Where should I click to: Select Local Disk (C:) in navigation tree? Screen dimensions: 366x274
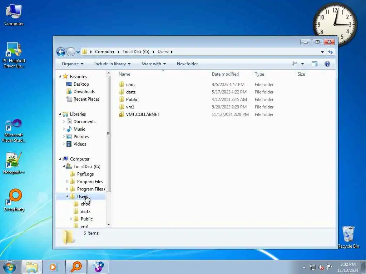pos(86,166)
